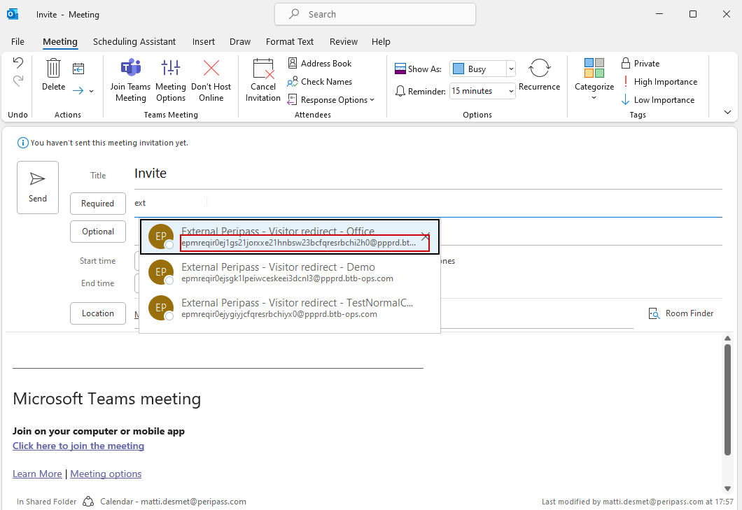
Task: Open the Response Options dropdown
Action: (x=331, y=100)
